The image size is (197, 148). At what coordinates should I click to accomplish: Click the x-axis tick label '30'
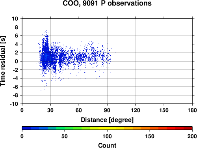(50, 110)
